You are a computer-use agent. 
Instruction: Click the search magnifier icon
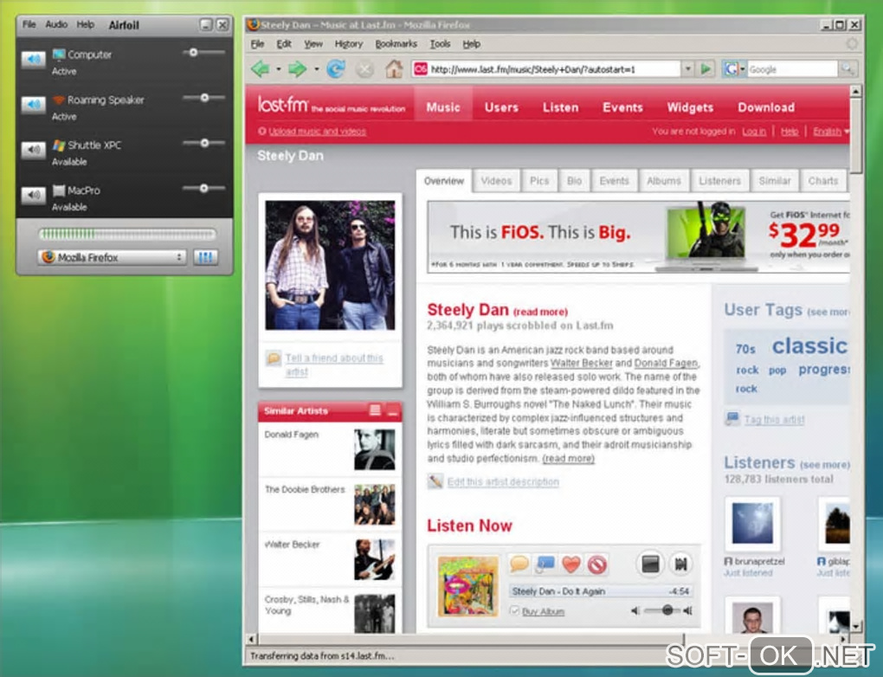(x=847, y=69)
